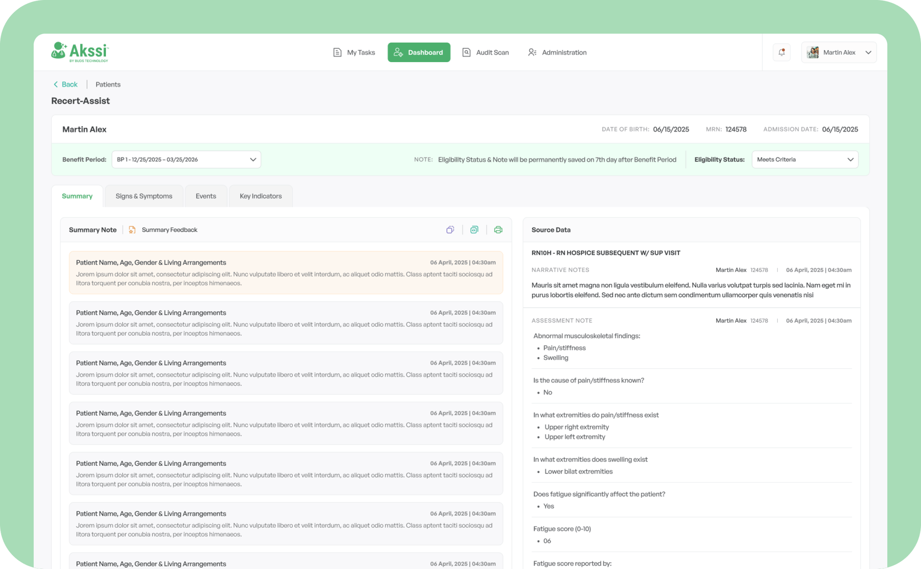Click the Martin Alex profile avatar
This screenshot has height=569, width=921.
point(813,52)
